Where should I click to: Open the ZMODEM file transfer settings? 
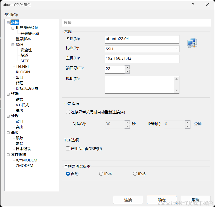tap(24, 165)
